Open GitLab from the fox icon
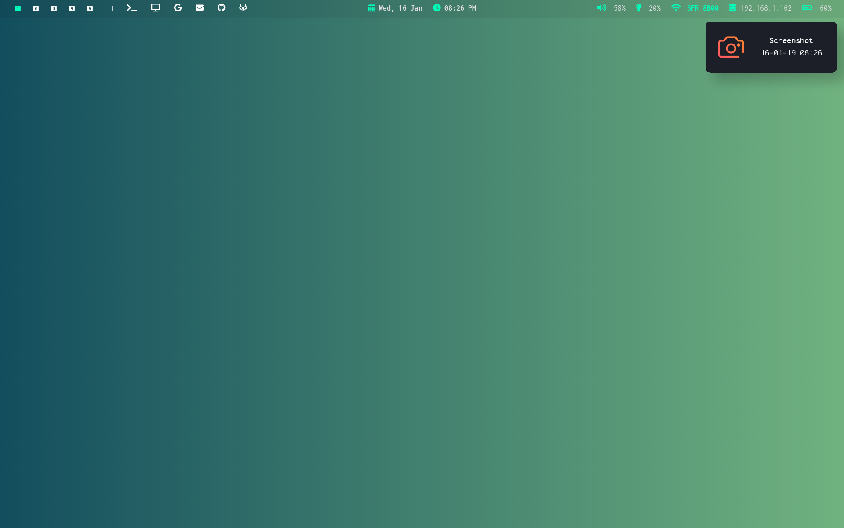844x528 pixels. click(243, 8)
